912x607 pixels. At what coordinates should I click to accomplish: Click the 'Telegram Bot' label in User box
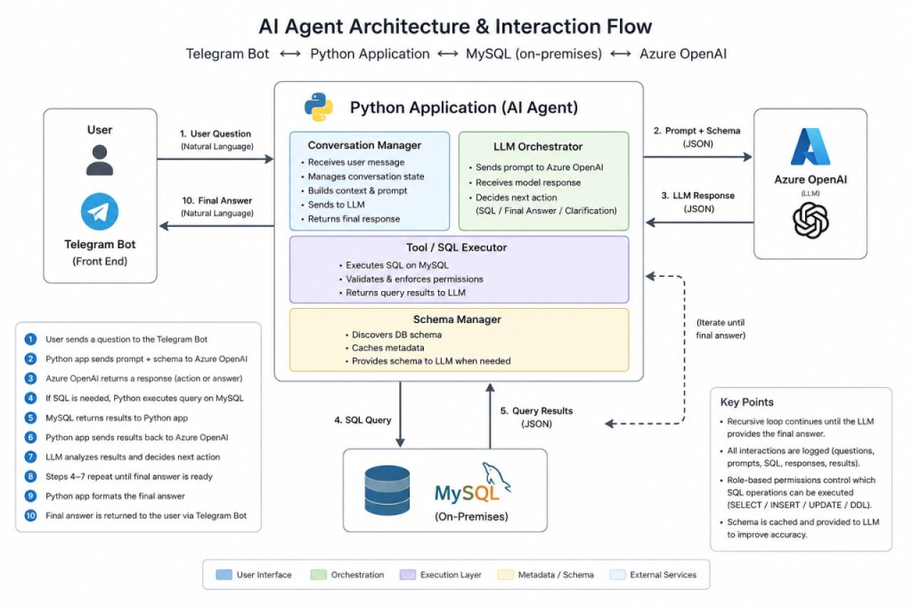click(x=100, y=244)
